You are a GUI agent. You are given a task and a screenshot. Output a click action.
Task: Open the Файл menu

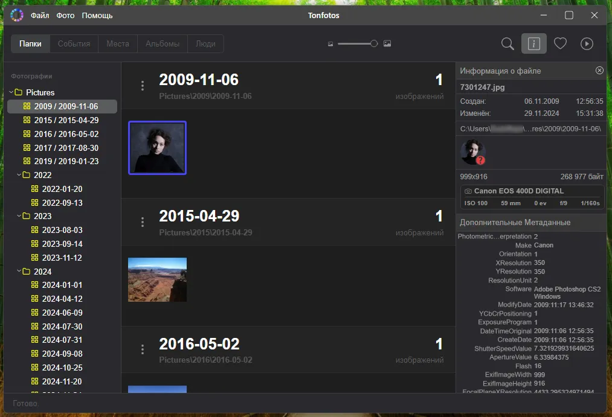pos(40,16)
